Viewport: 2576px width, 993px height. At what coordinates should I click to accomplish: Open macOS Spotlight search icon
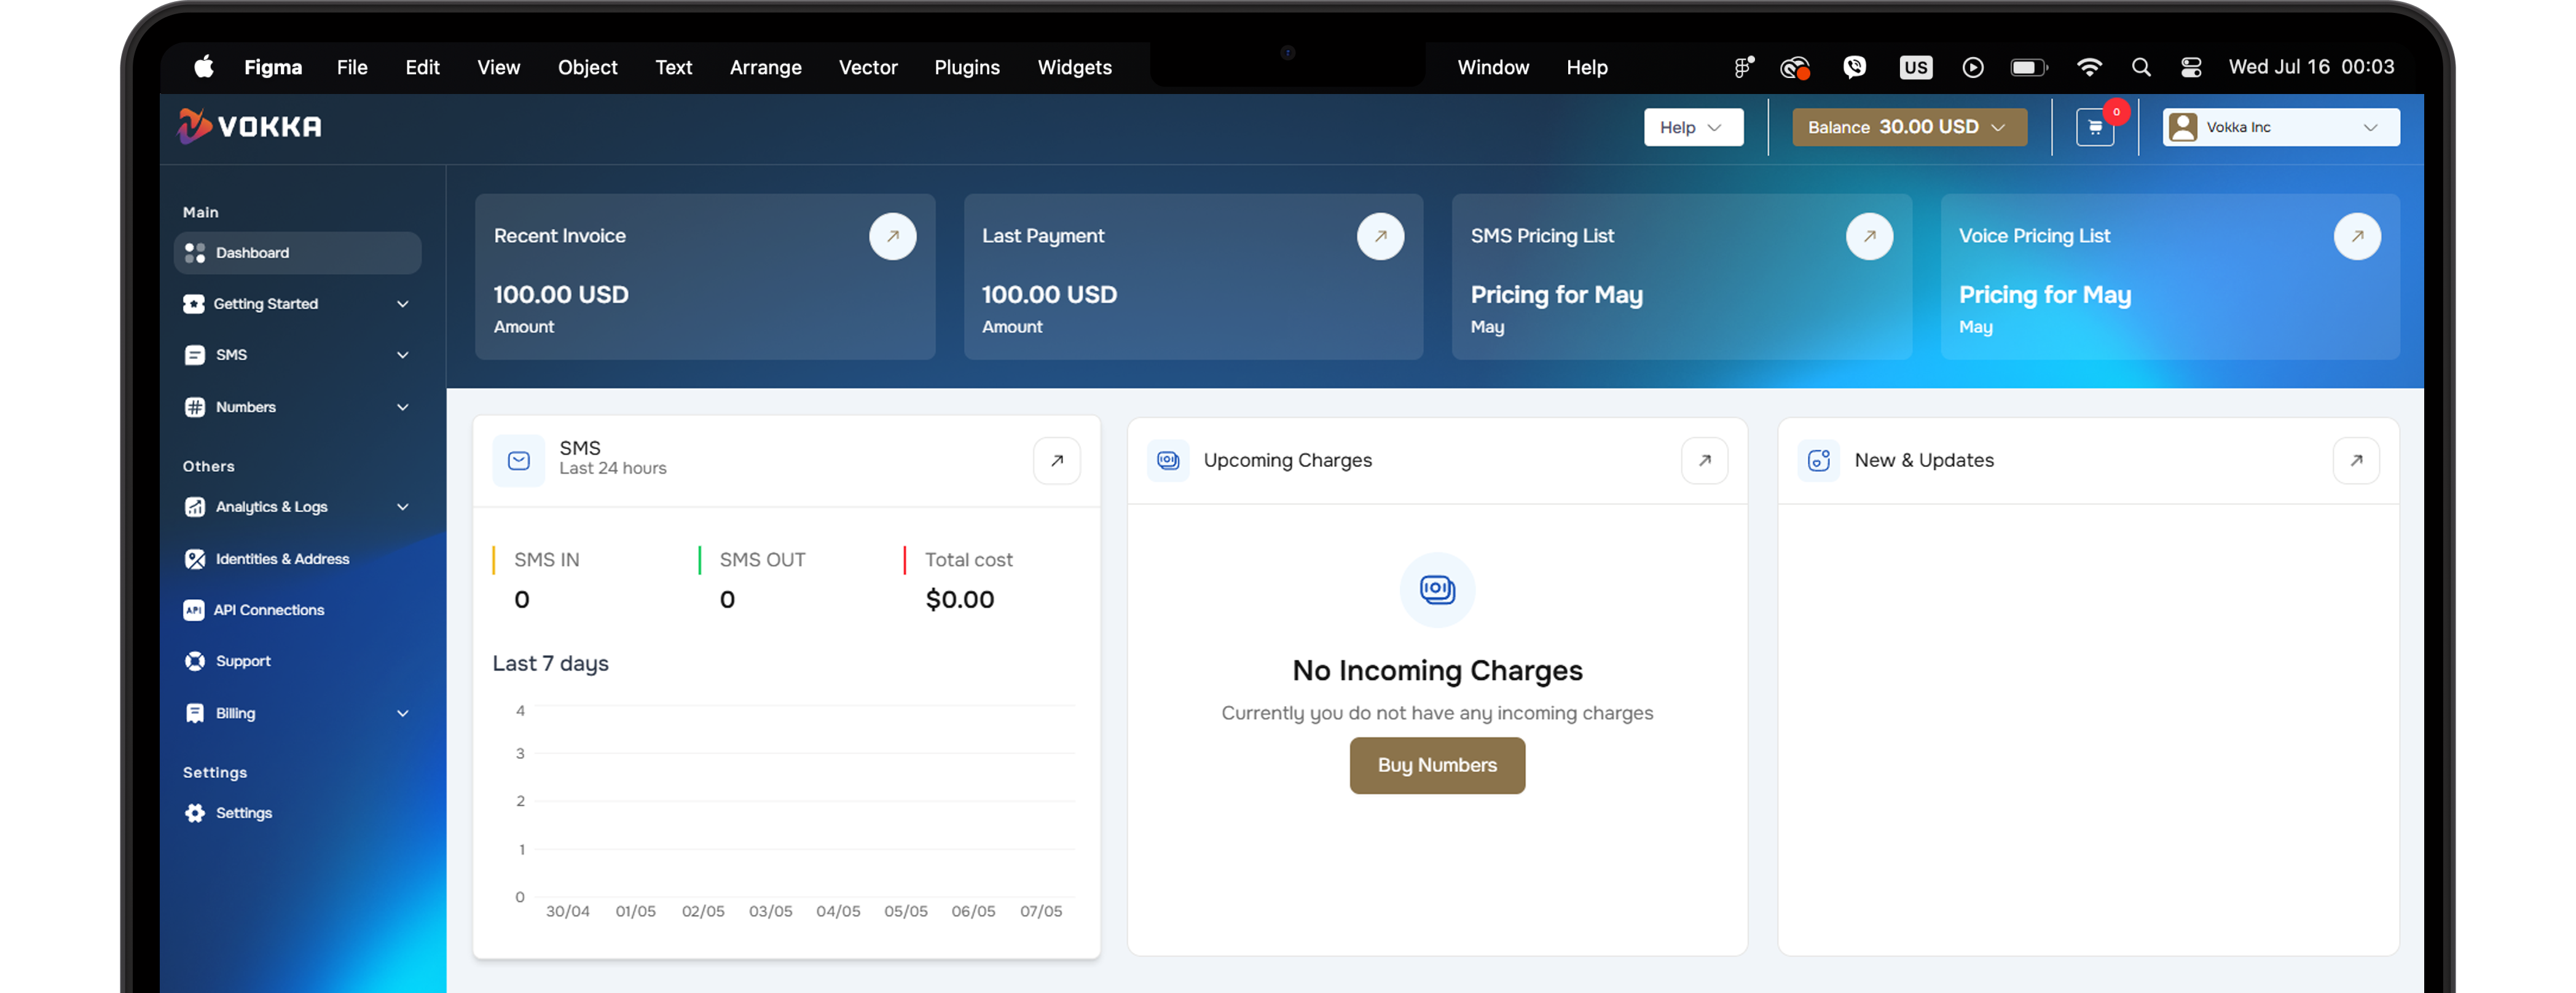tap(2141, 67)
